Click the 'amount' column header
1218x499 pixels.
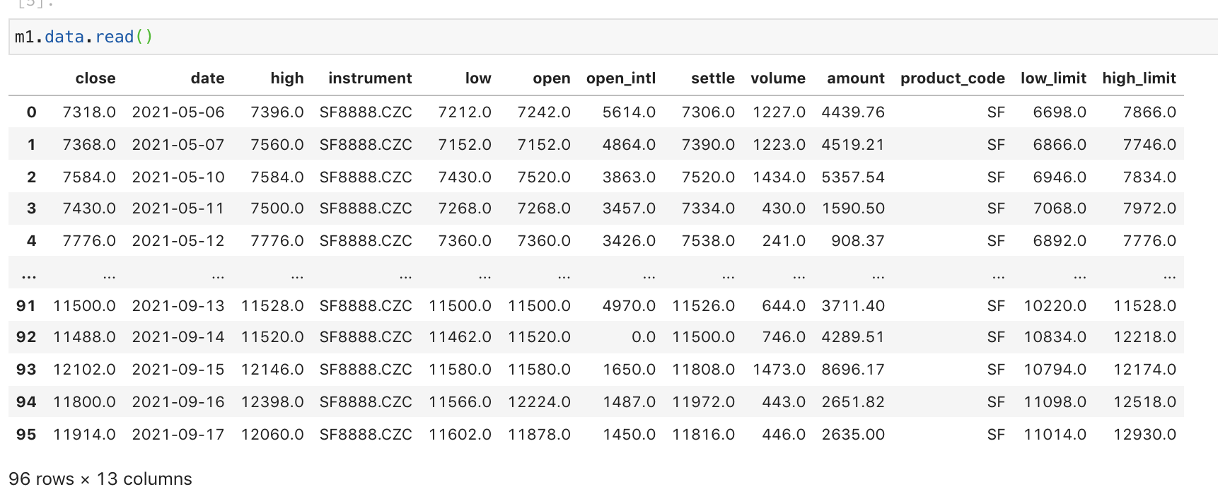click(855, 78)
